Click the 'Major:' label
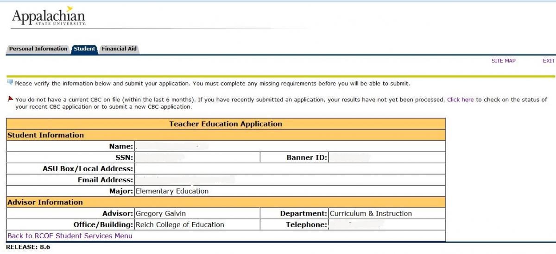The height and width of the screenshot is (254, 556). pyautogui.click(x=121, y=191)
